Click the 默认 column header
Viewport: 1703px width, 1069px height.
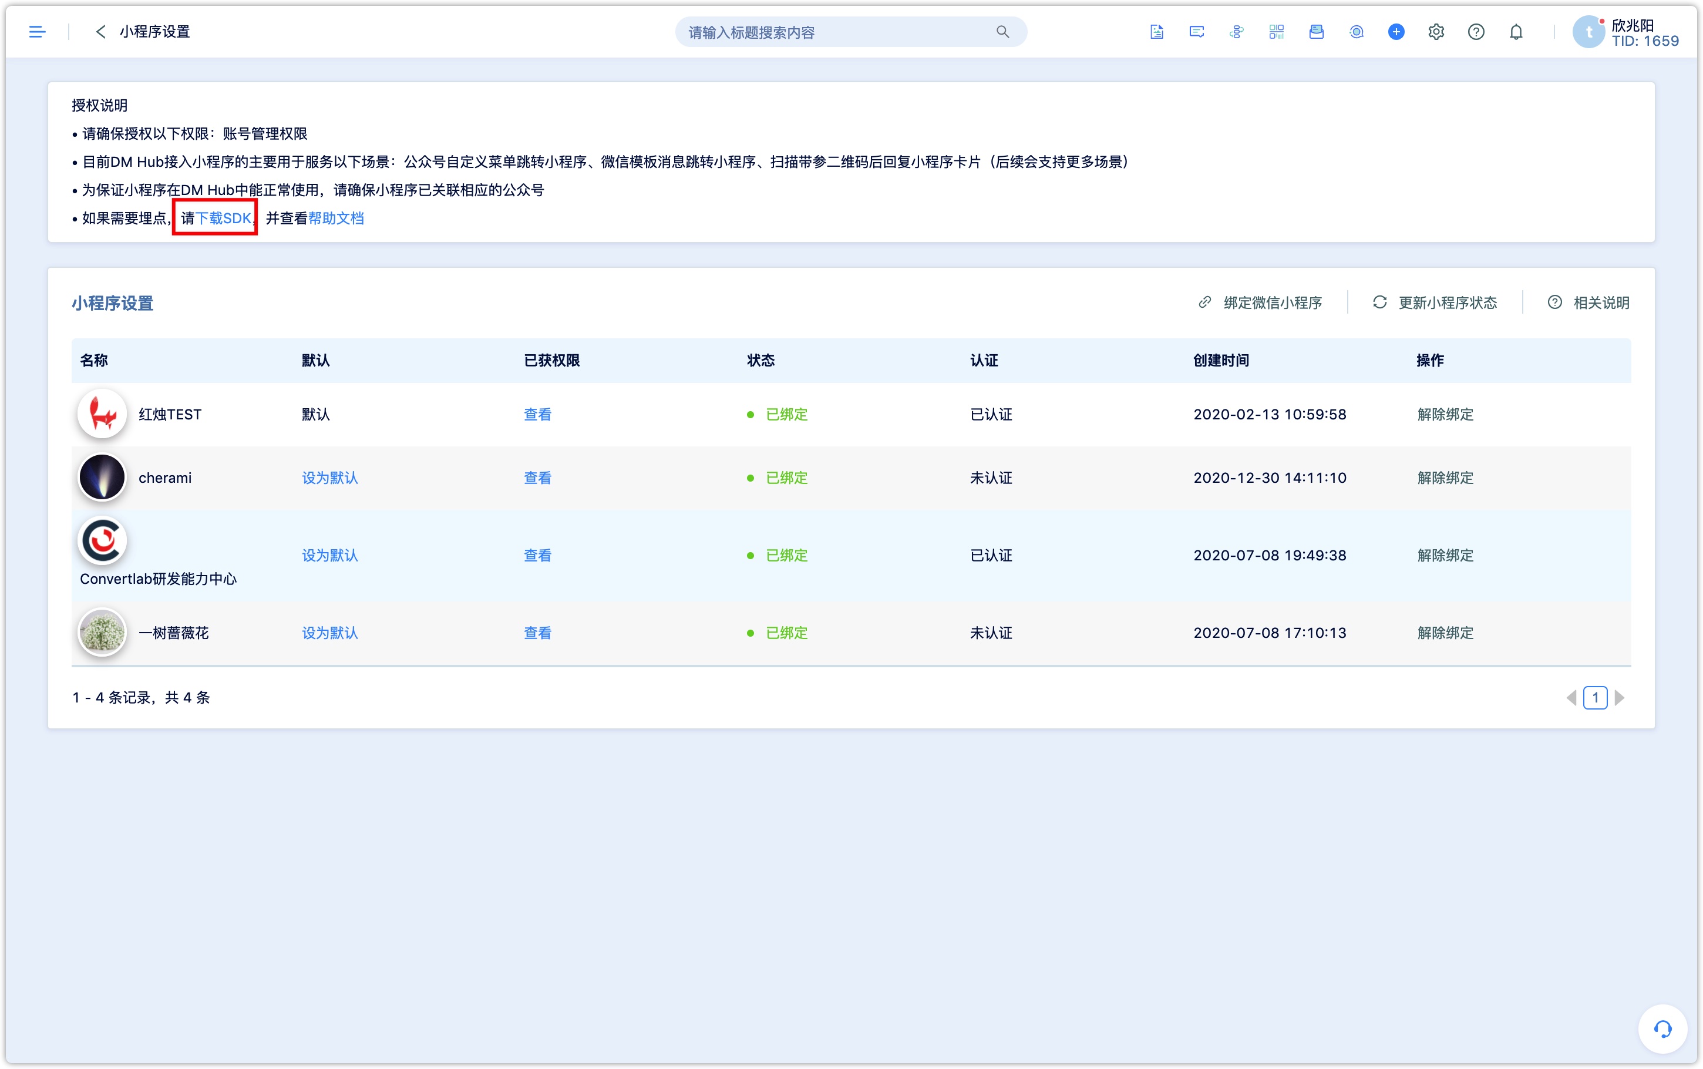tap(316, 361)
